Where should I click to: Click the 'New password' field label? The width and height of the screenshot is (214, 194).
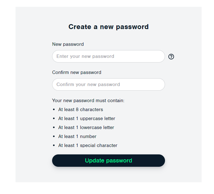coord(68,44)
